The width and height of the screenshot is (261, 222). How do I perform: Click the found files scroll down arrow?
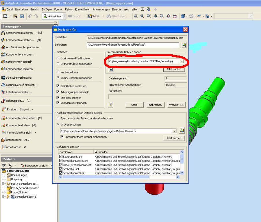click(182, 173)
